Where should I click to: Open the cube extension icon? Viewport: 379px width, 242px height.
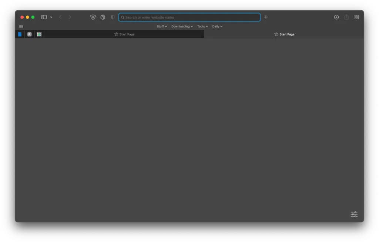[103, 17]
